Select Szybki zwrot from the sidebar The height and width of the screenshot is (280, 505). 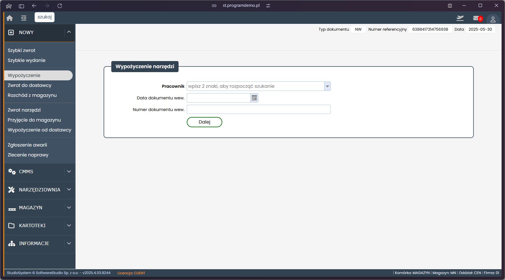pos(22,50)
